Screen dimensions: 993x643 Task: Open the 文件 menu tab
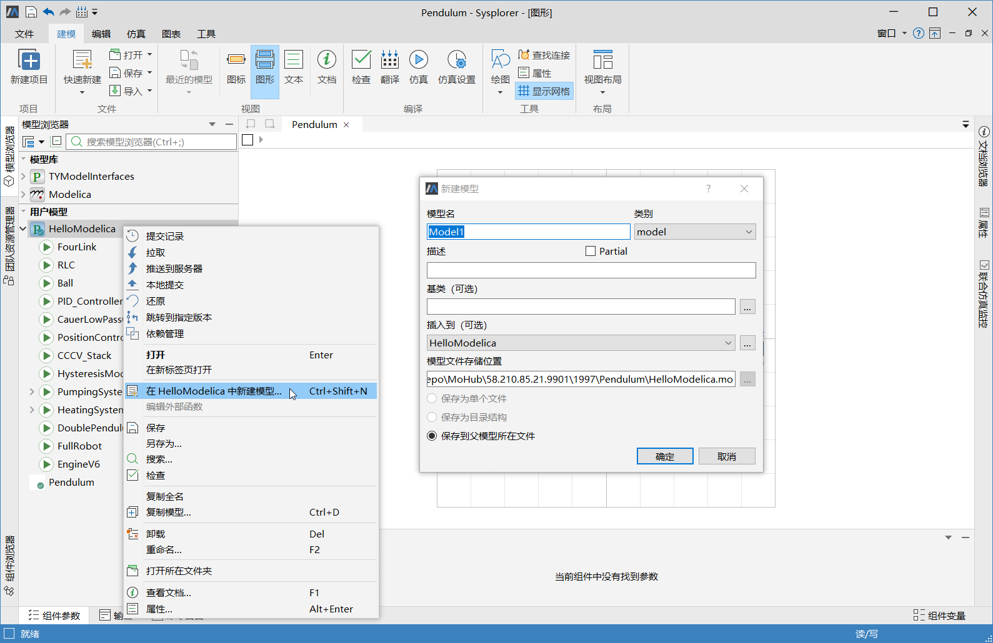coord(24,34)
